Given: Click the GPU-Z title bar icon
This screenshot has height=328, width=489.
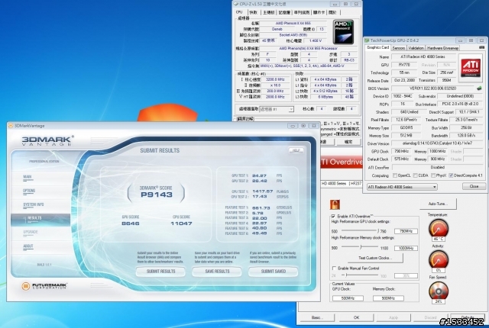Looking at the screenshot, I should coord(367,40).
